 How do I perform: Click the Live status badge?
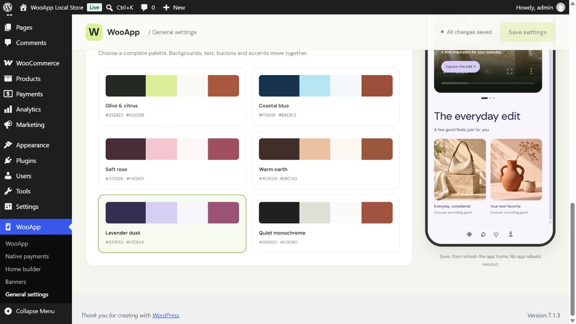click(x=94, y=7)
